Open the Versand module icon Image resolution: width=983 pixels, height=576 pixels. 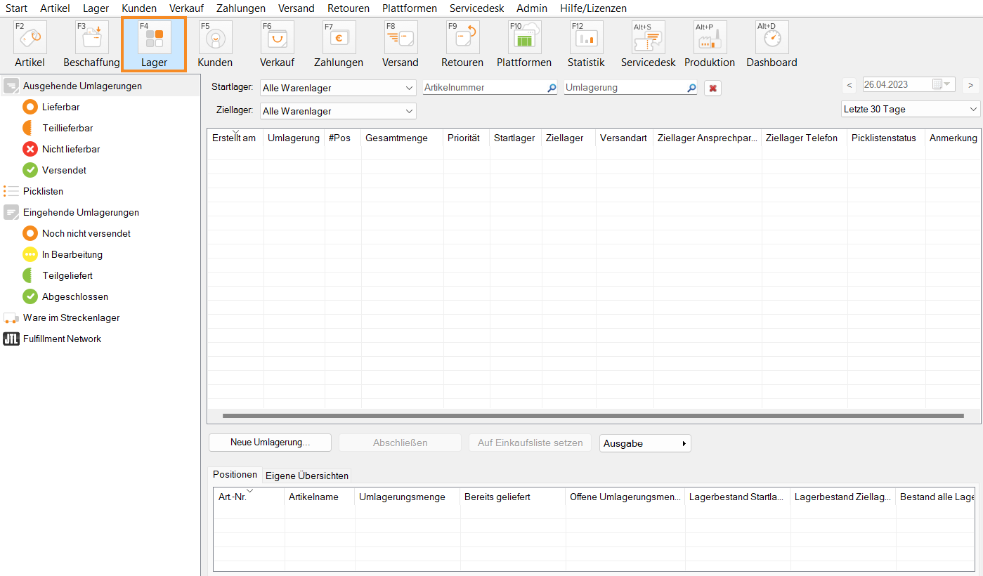click(x=401, y=38)
